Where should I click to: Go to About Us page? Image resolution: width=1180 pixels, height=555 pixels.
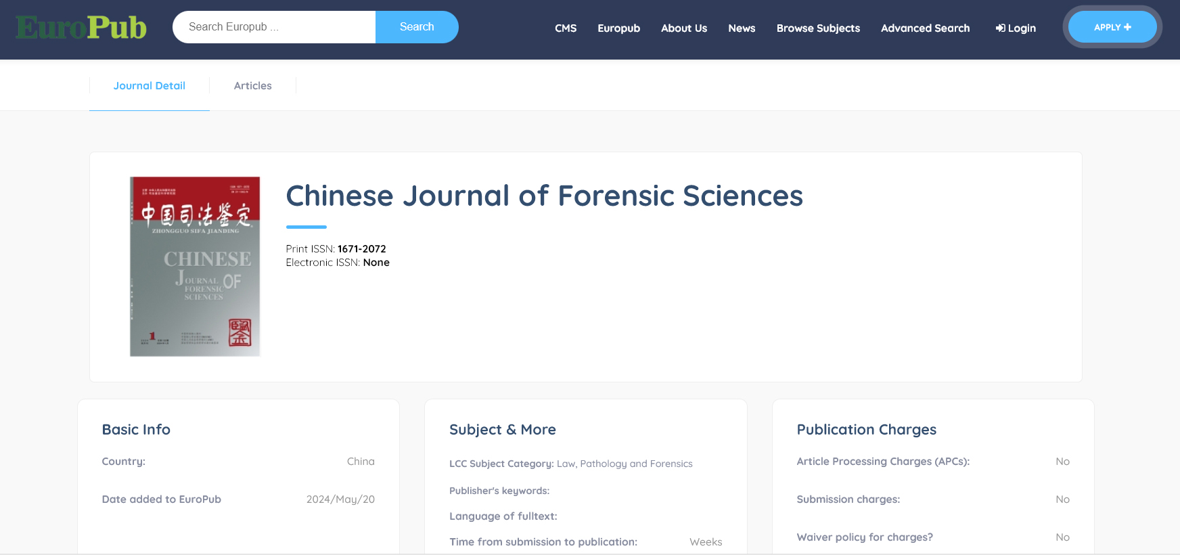(x=684, y=28)
